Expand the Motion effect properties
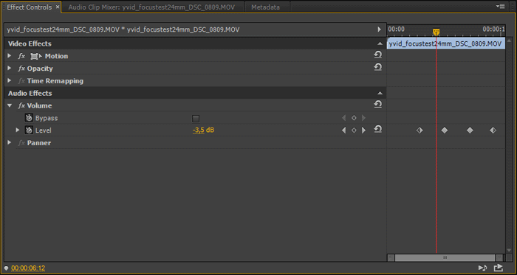Viewport: 517px width, 275px height. click(x=10, y=56)
